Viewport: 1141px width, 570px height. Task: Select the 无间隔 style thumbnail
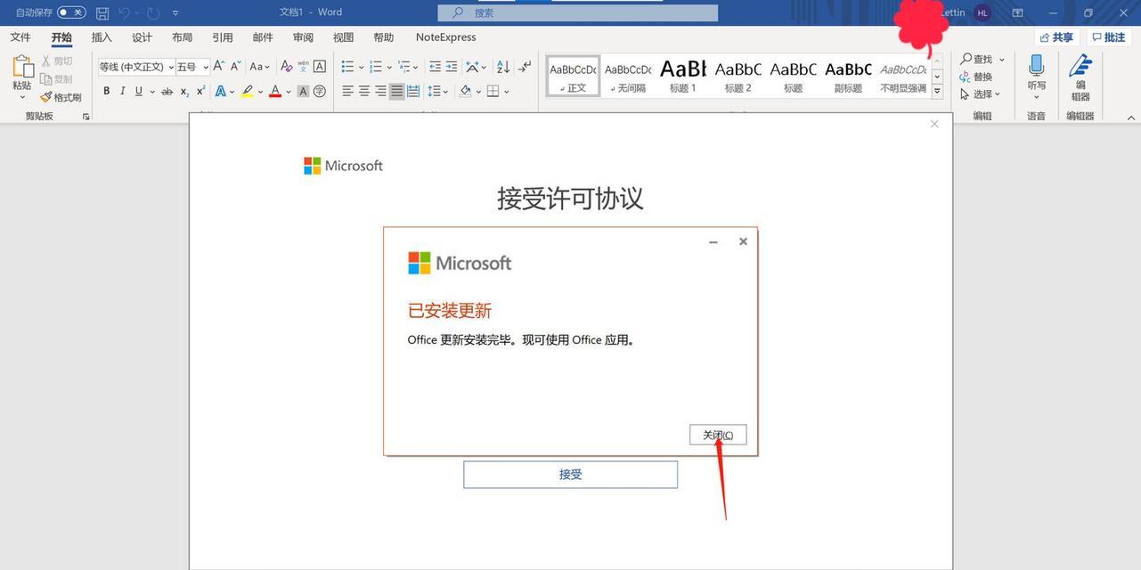click(x=628, y=77)
